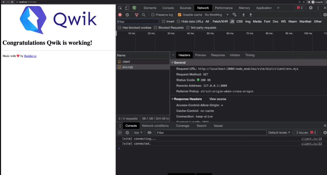Click the red record network log button
327x175 pixels.
pos(120,15)
